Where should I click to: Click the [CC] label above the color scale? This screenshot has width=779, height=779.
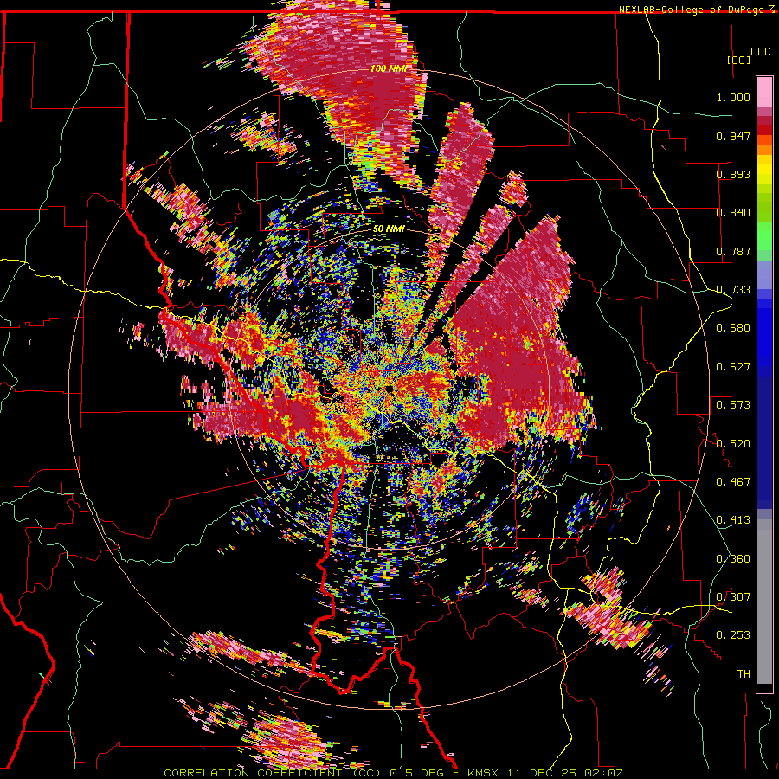(739, 60)
